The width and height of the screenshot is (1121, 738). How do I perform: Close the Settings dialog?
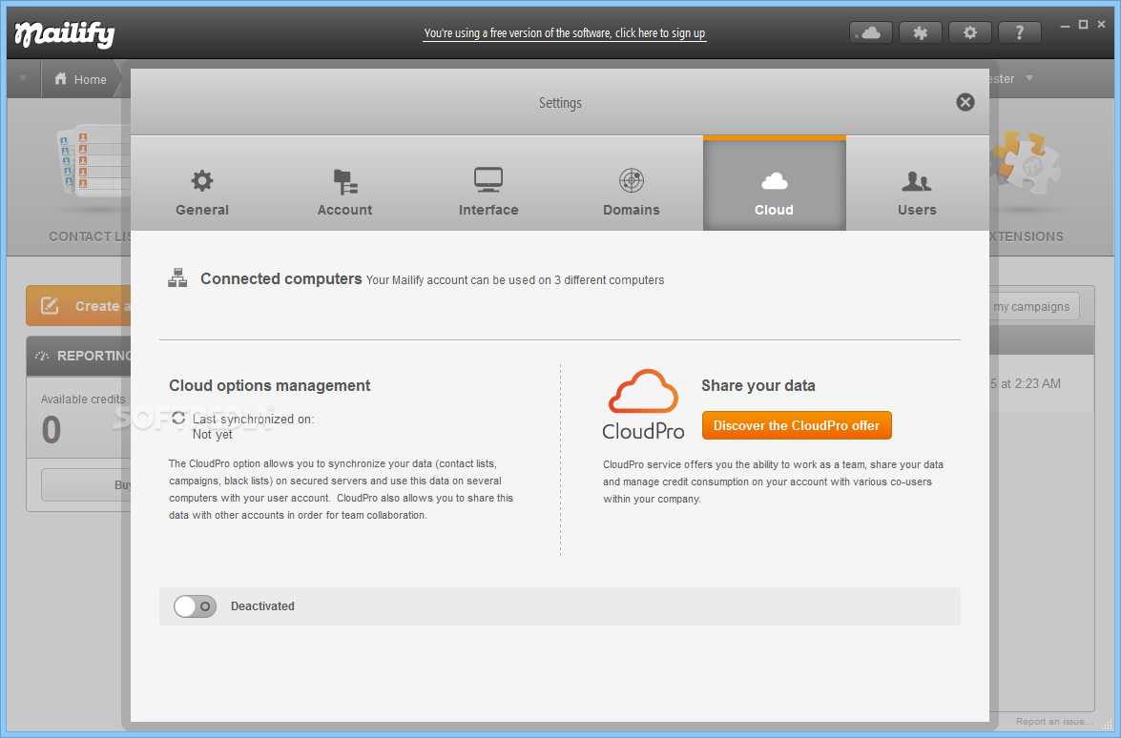point(965,102)
